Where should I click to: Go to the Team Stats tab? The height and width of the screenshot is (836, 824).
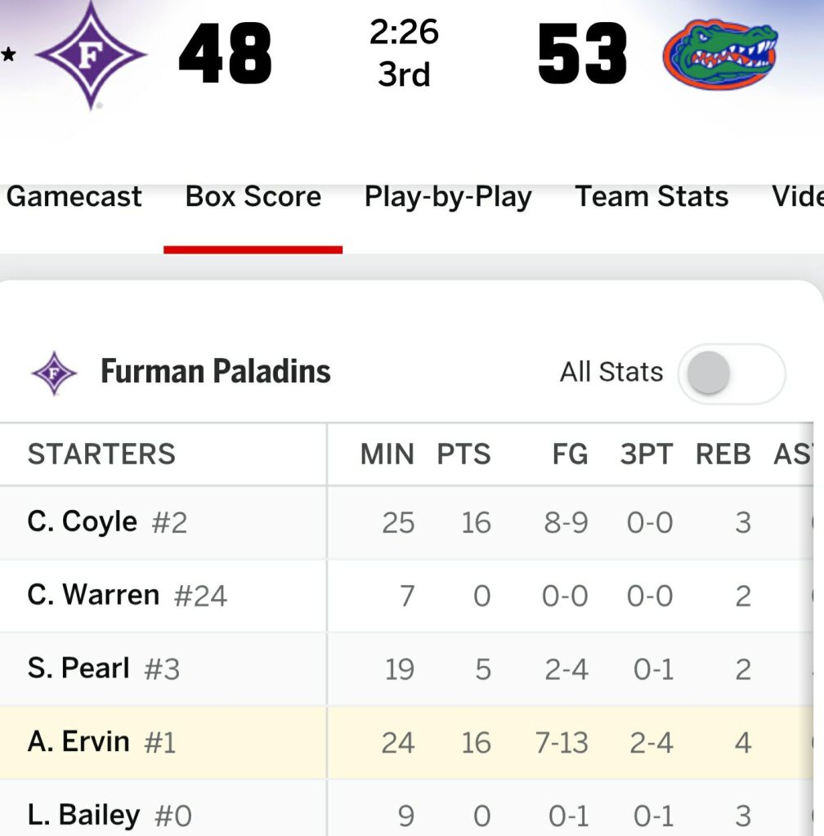[652, 197]
